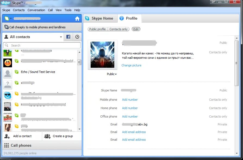243x160 pixels.
Task: Open the Conversation menu
Action: tap(36, 10)
